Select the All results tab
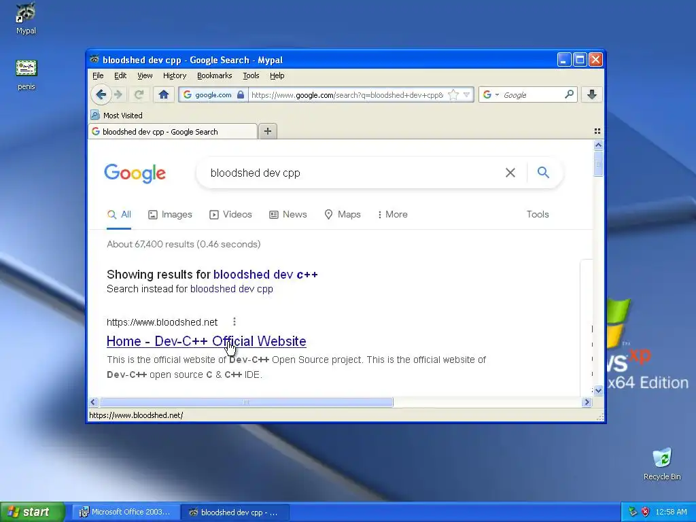 119,215
